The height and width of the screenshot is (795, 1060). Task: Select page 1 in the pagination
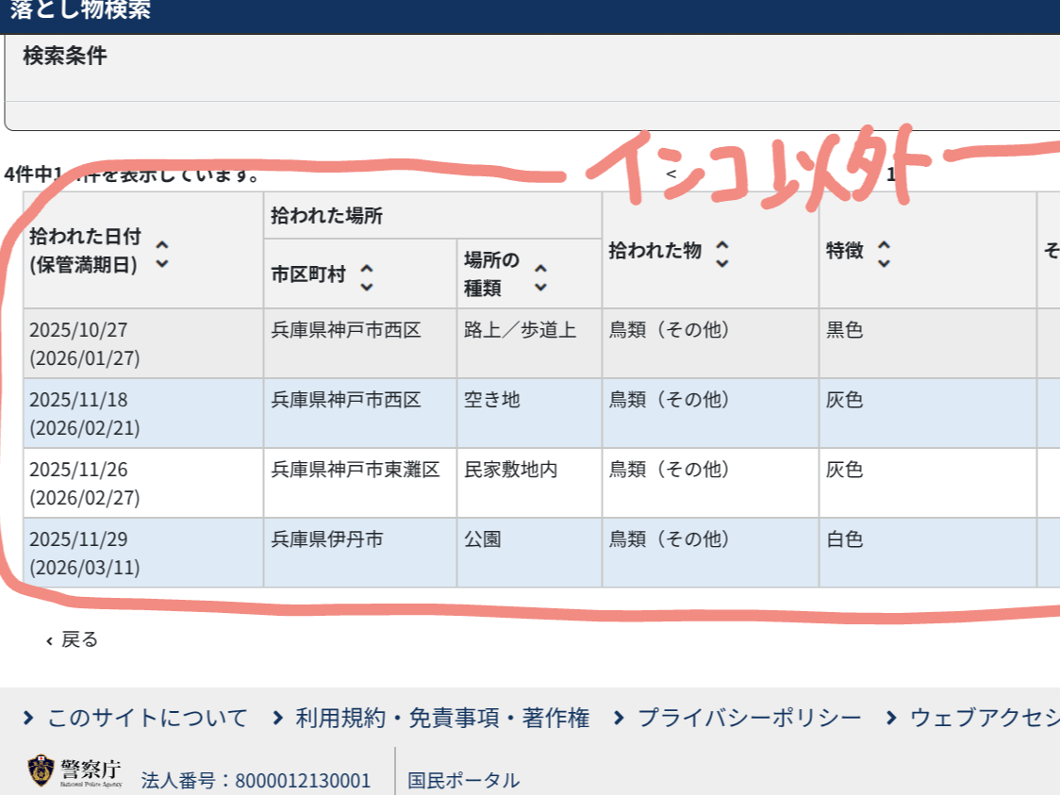[891, 174]
